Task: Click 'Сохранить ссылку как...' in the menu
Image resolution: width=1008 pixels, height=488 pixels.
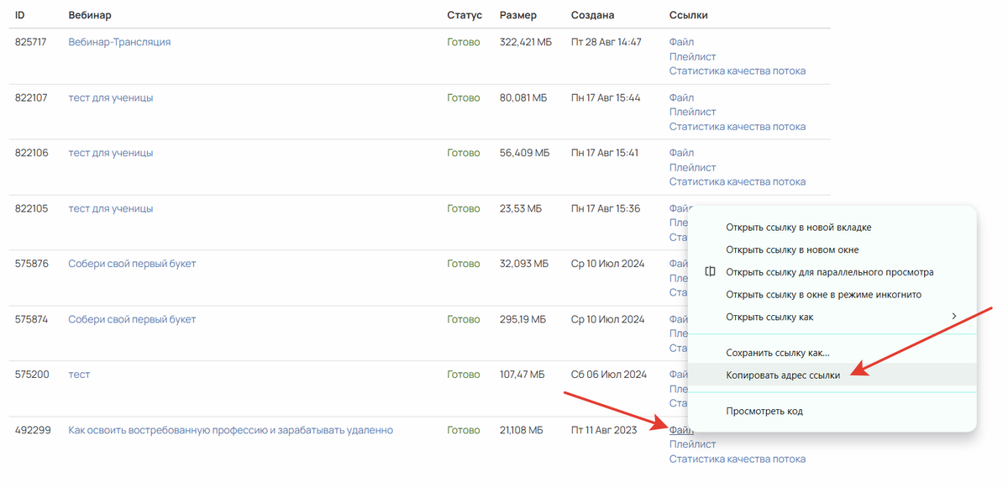Action: click(x=832, y=354)
